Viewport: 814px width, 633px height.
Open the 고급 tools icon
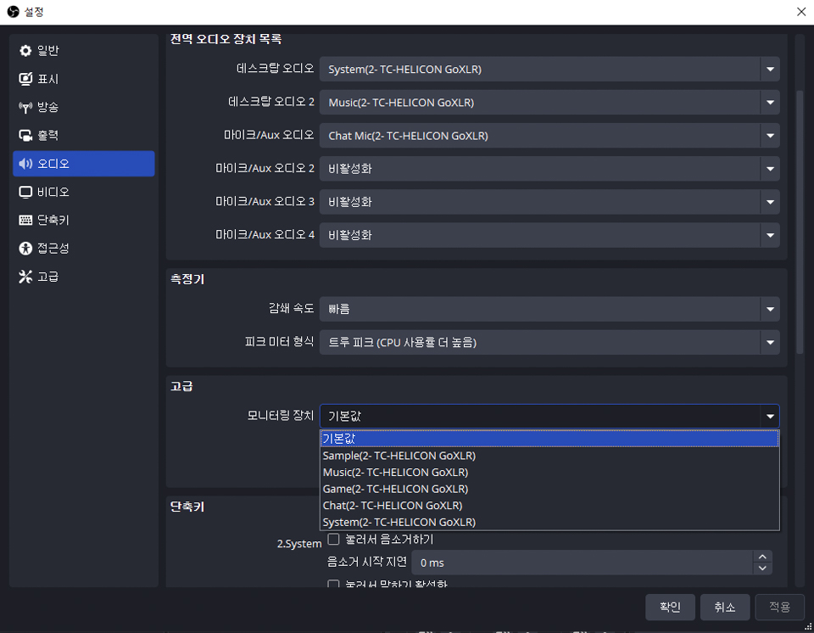25,277
